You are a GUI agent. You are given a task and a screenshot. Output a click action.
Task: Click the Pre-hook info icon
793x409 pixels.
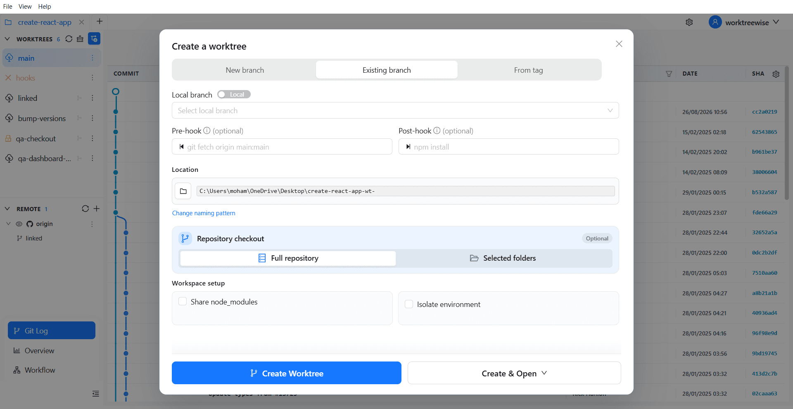tap(207, 131)
